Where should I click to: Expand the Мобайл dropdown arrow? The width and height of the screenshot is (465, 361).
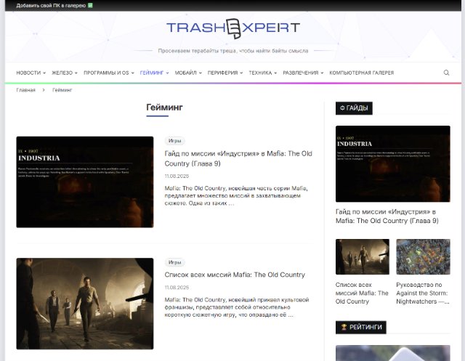[201, 73]
